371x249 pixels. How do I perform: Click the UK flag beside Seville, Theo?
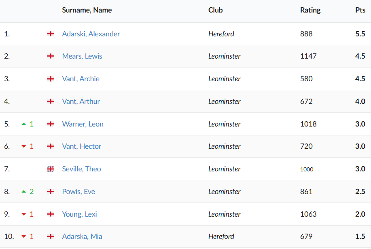coord(51,169)
